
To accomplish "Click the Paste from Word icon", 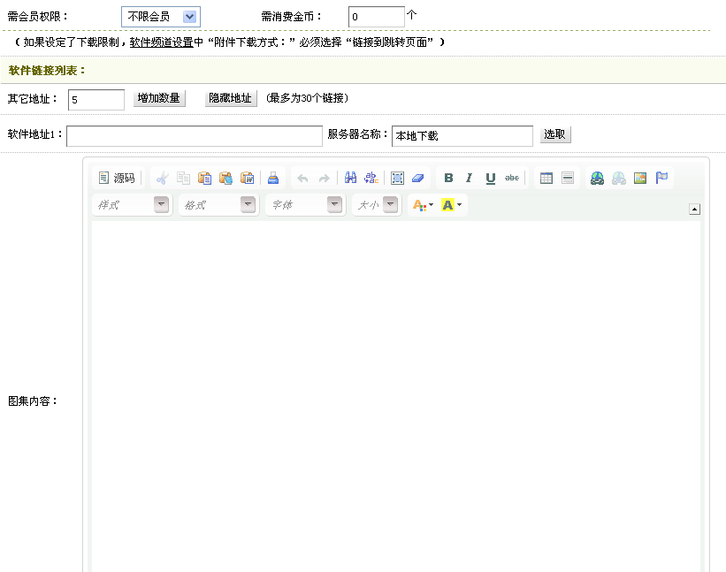I will point(247,178).
